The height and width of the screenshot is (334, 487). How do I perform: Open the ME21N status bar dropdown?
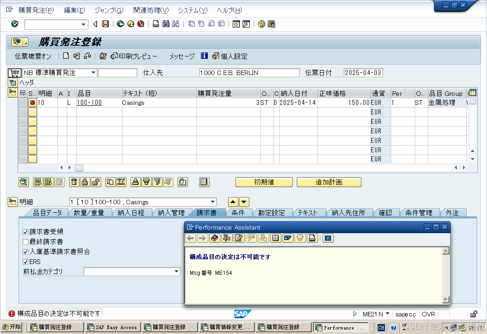(x=387, y=314)
